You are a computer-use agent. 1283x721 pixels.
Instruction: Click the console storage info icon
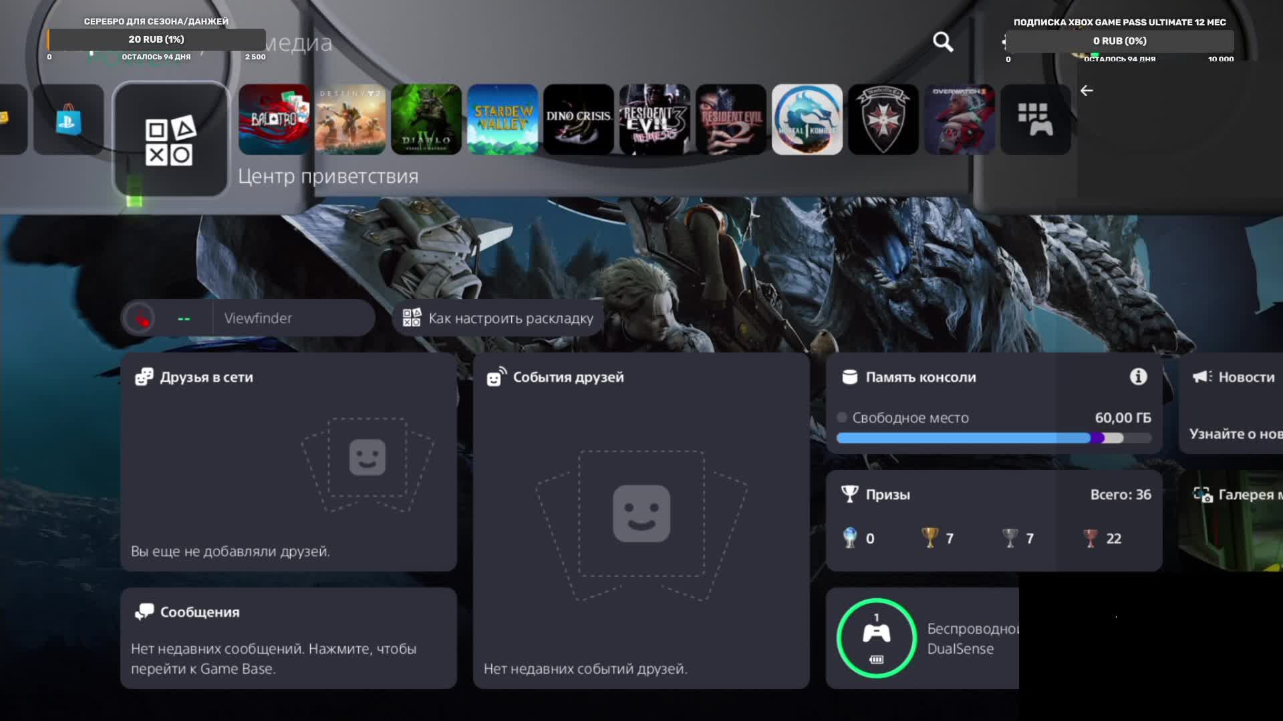click(1138, 377)
